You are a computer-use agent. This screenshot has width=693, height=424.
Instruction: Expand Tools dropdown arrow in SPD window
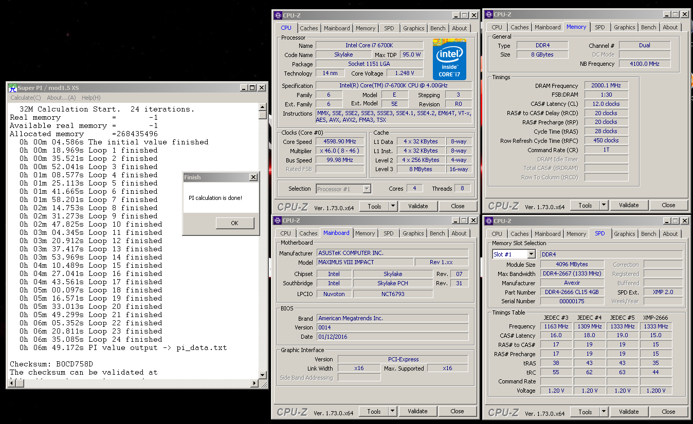(x=604, y=412)
